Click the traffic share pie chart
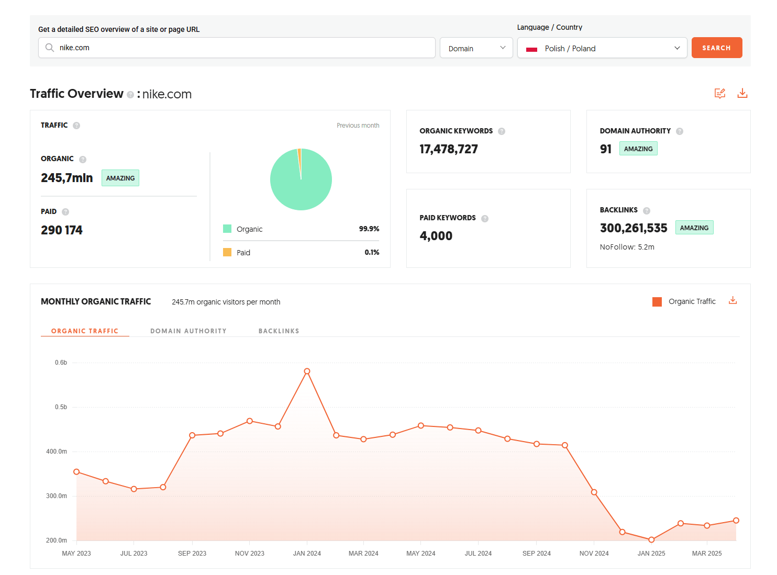Viewport: 777px width, 575px height. point(301,179)
